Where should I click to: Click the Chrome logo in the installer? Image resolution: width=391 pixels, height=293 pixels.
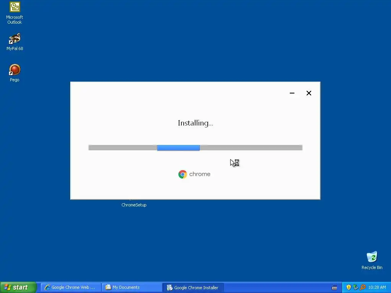point(183,174)
